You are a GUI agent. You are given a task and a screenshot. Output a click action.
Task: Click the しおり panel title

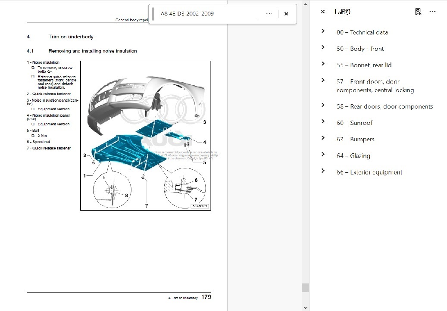pos(342,12)
